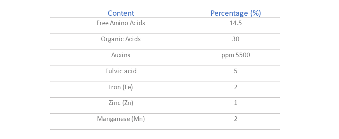Click the Auxins row label
Image resolution: width=339 pixels, height=139 pixels.
coord(121,55)
